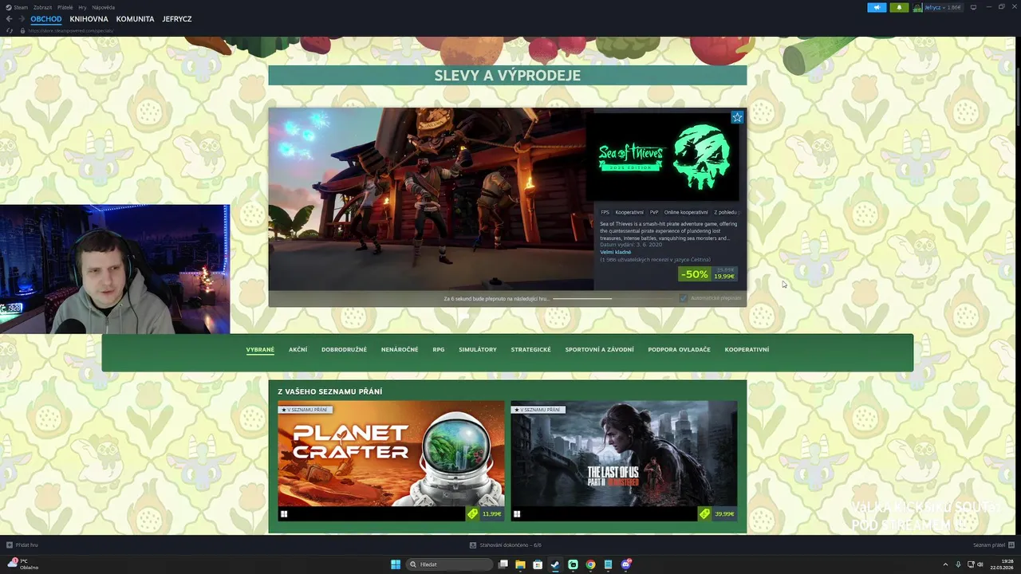This screenshot has width=1021, height=574.
Task: Go forward with the Steam forward arrow
Action: (x=21, y=18)
